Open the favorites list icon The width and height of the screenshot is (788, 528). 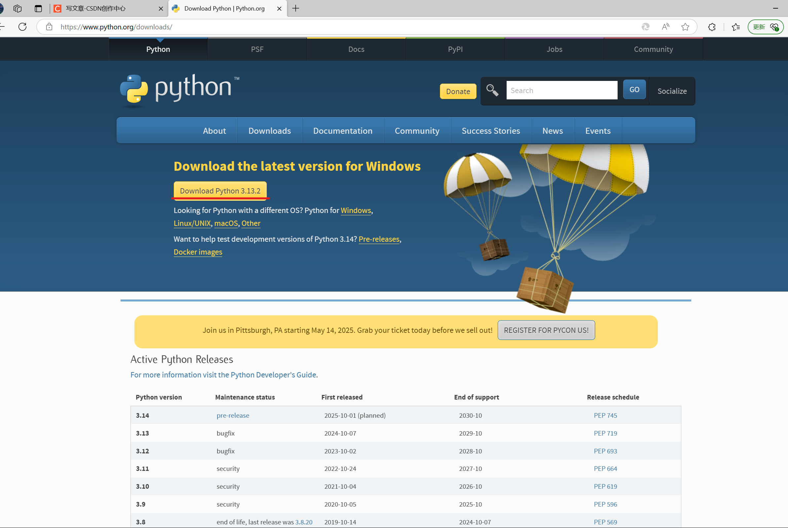[x=736, y=27]
